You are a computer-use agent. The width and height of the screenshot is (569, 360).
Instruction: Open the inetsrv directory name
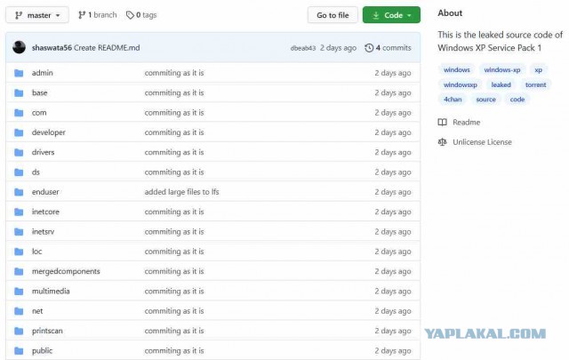43,232
